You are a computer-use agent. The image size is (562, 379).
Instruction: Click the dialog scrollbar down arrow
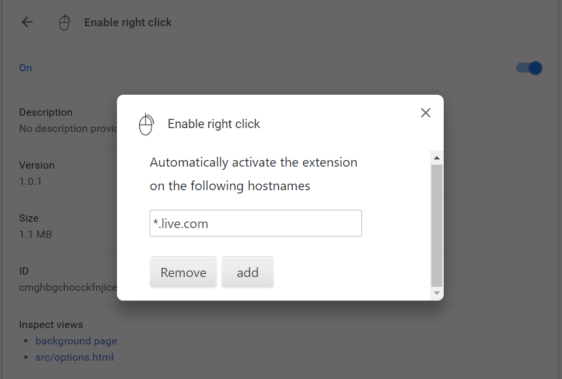click(437, 293)
